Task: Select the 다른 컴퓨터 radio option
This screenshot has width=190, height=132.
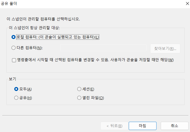Action: coord(13,48)
